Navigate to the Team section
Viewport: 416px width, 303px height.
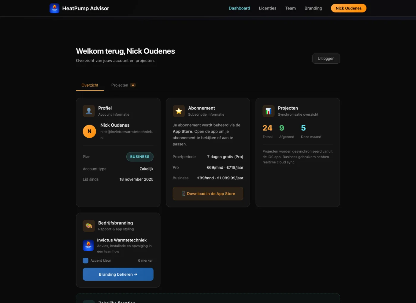coord(290,8)
